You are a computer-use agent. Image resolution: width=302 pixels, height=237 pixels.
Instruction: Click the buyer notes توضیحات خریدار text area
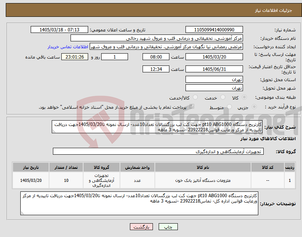(139, 203)
